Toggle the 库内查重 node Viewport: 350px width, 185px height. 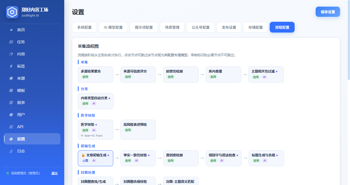click(x=223, y=74)
